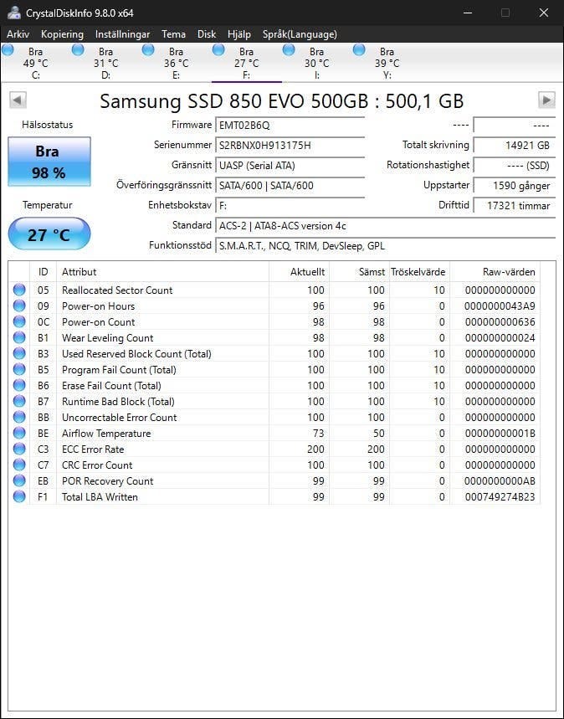Click status orb for Power-on Hours
Screen dimensions: 564x719
point(19,306)
